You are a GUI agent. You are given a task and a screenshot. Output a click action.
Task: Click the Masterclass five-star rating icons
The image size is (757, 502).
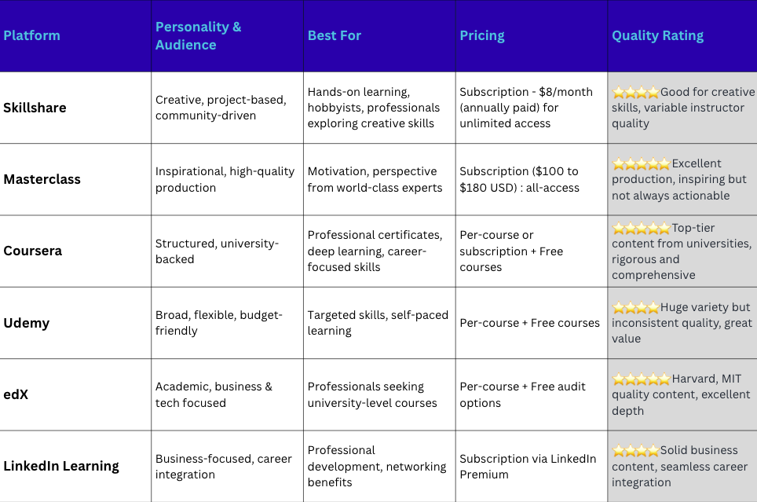point(641,163)
